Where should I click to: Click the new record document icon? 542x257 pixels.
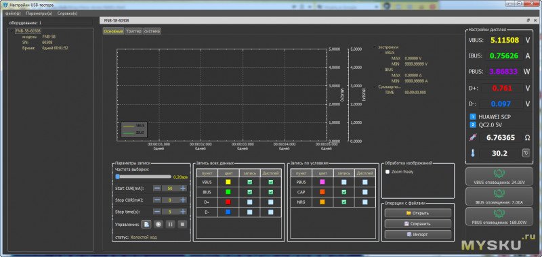146,225
